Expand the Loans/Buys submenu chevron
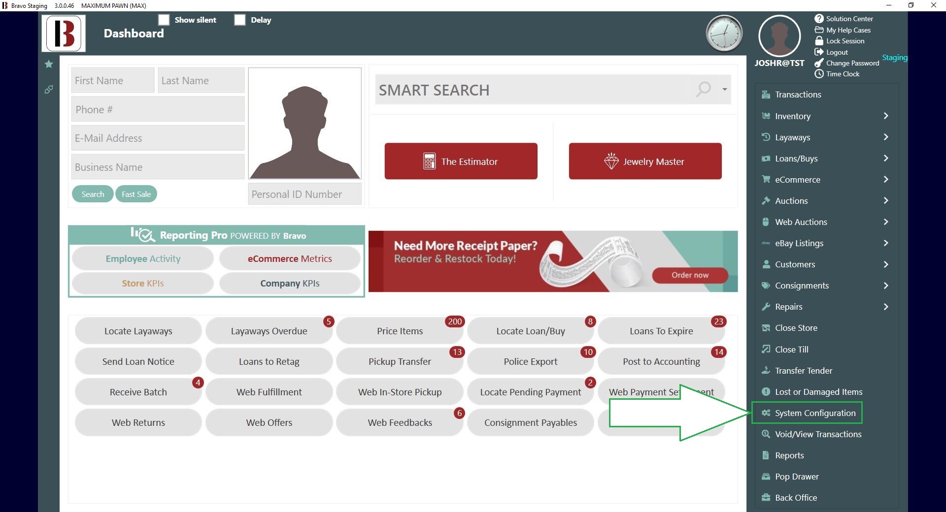This screenshot has width=946, height=512. click(886, 158)
